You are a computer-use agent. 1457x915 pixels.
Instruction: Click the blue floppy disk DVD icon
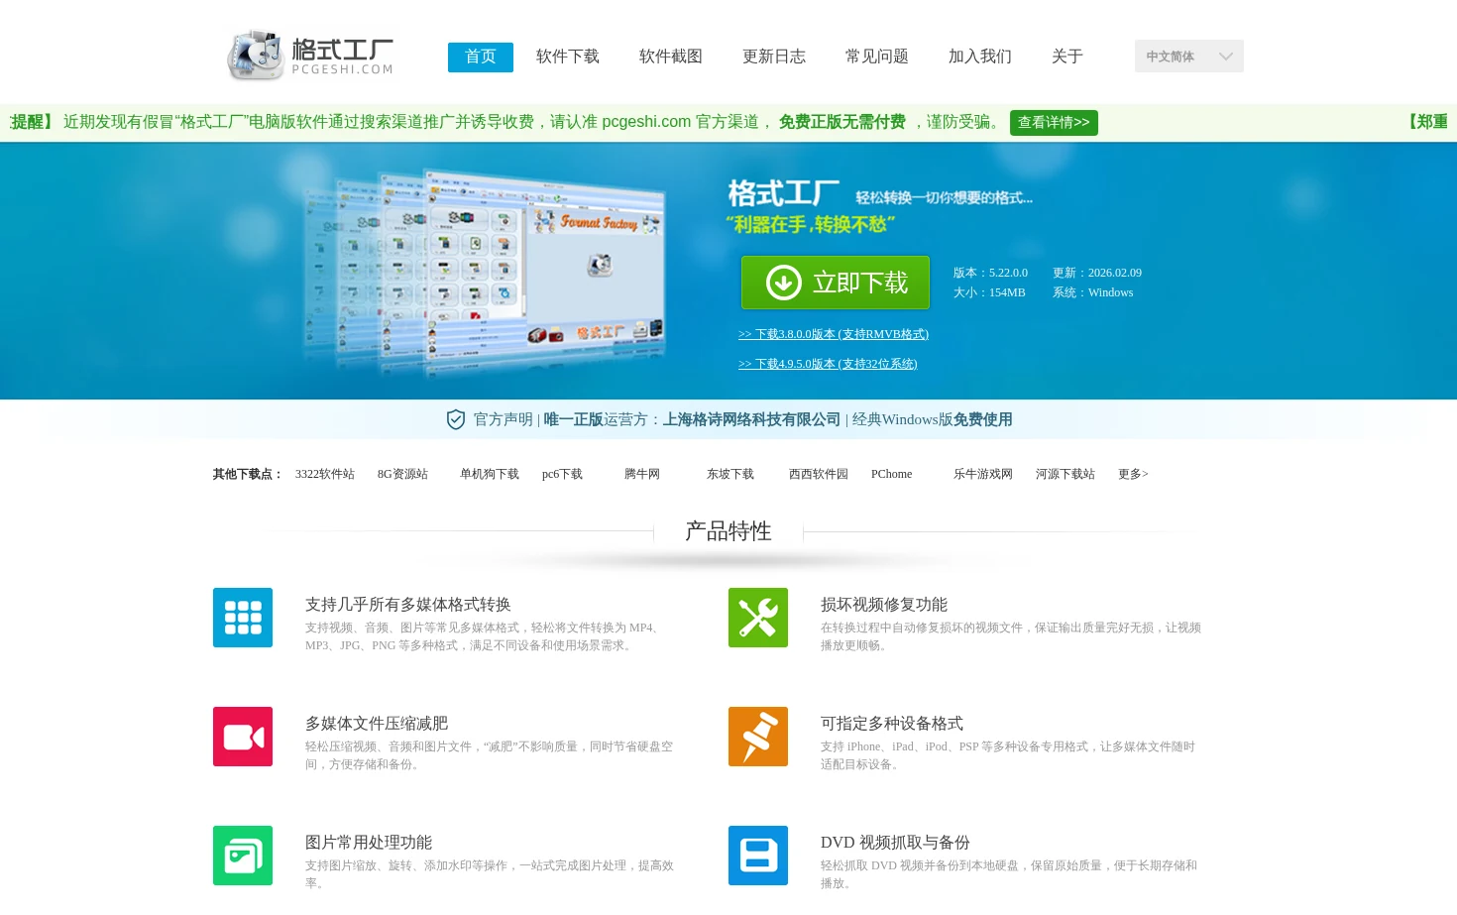point(758,856)
